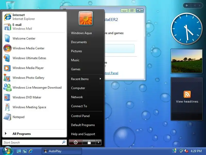Open the network tray icon
206x155 pixels.
pos(181,151)
